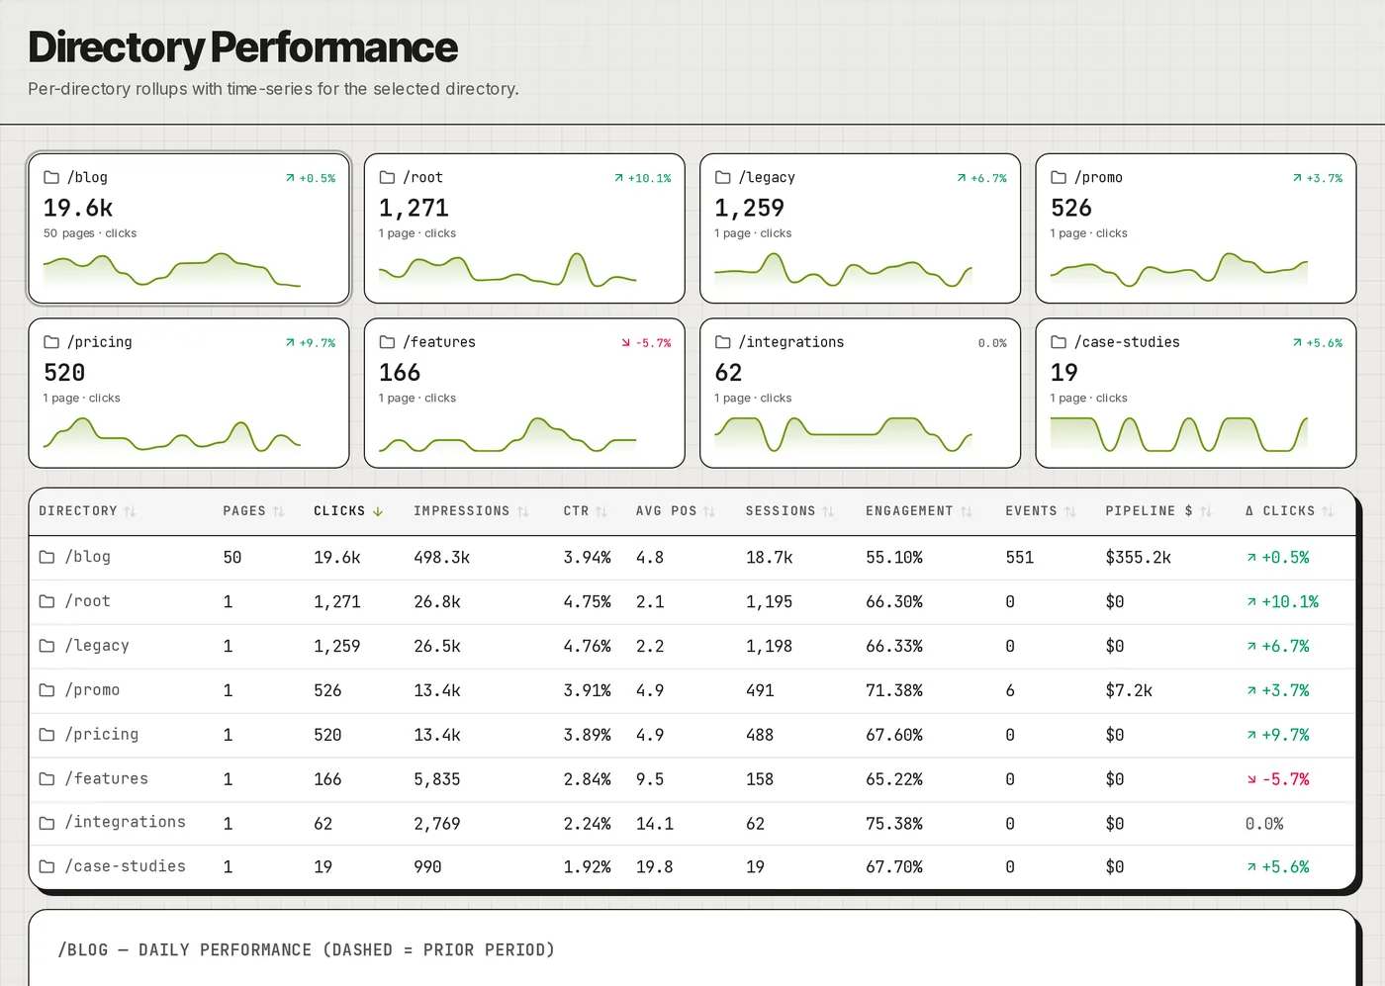
Task: Click the /integrations card's 0.0% change label
Action: tap(992, 343)
